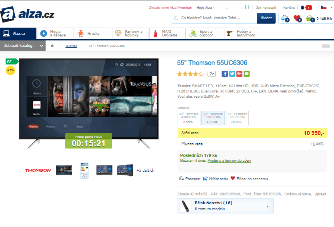The width and height of the screenshot is (334, 227).
Task: Click the Alza.cz logo
Action: pyautogui.click(x=28, y=14)
